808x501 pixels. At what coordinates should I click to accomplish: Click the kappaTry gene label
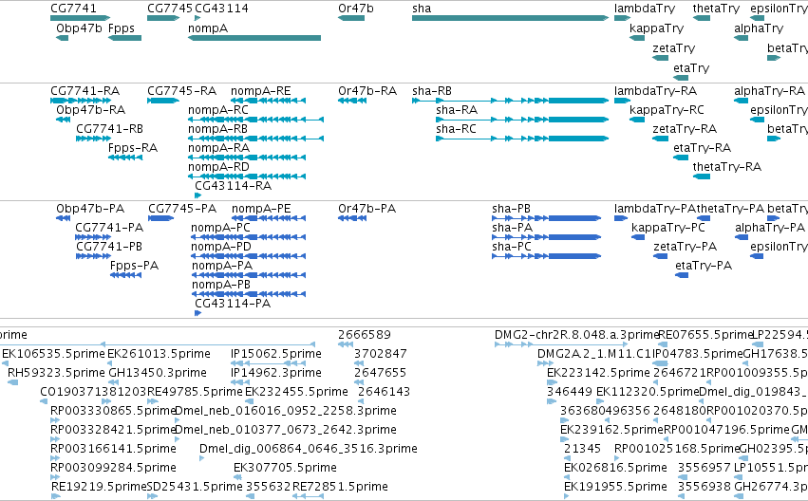pyautogui.click(x=656, y=28)
